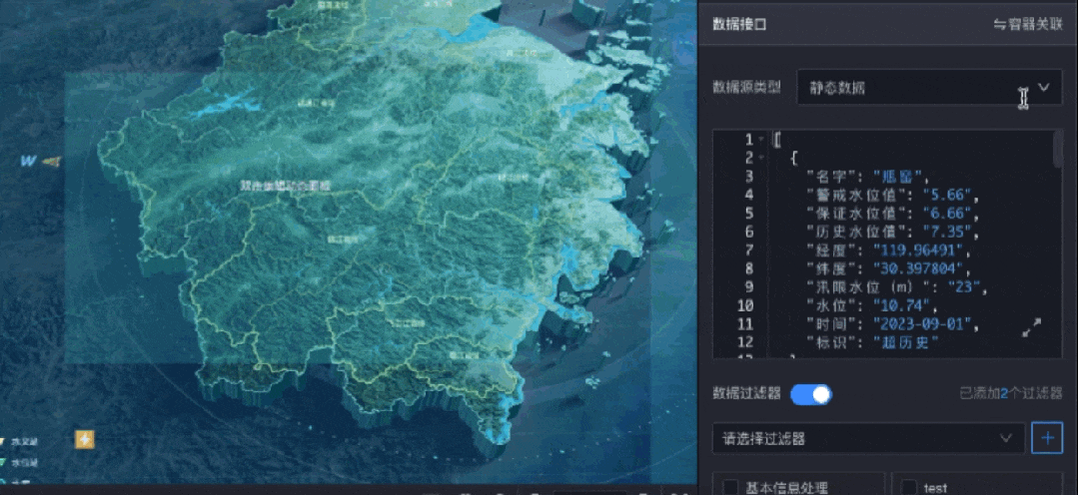Click the code editor vertical scrollbar

coord(1057,149)
